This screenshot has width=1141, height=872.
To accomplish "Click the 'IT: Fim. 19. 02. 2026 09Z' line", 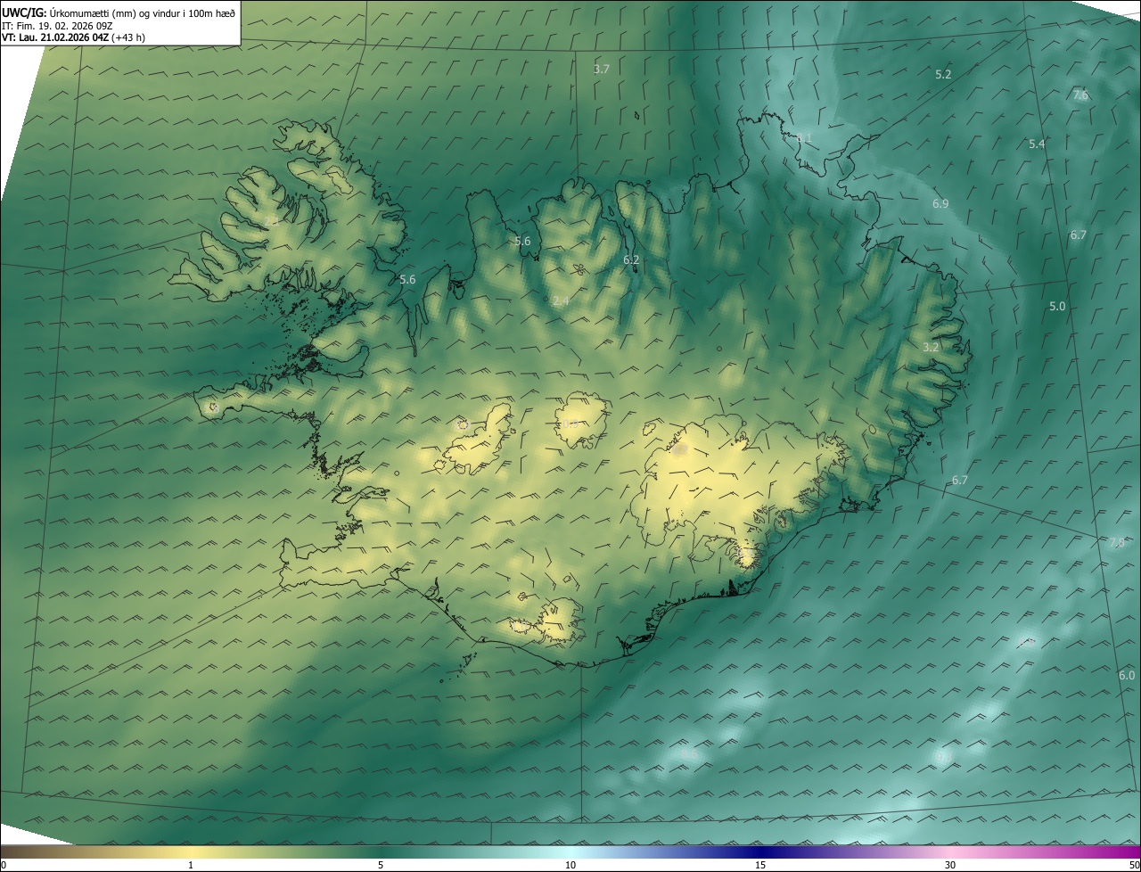I will (x=59, y=26).
